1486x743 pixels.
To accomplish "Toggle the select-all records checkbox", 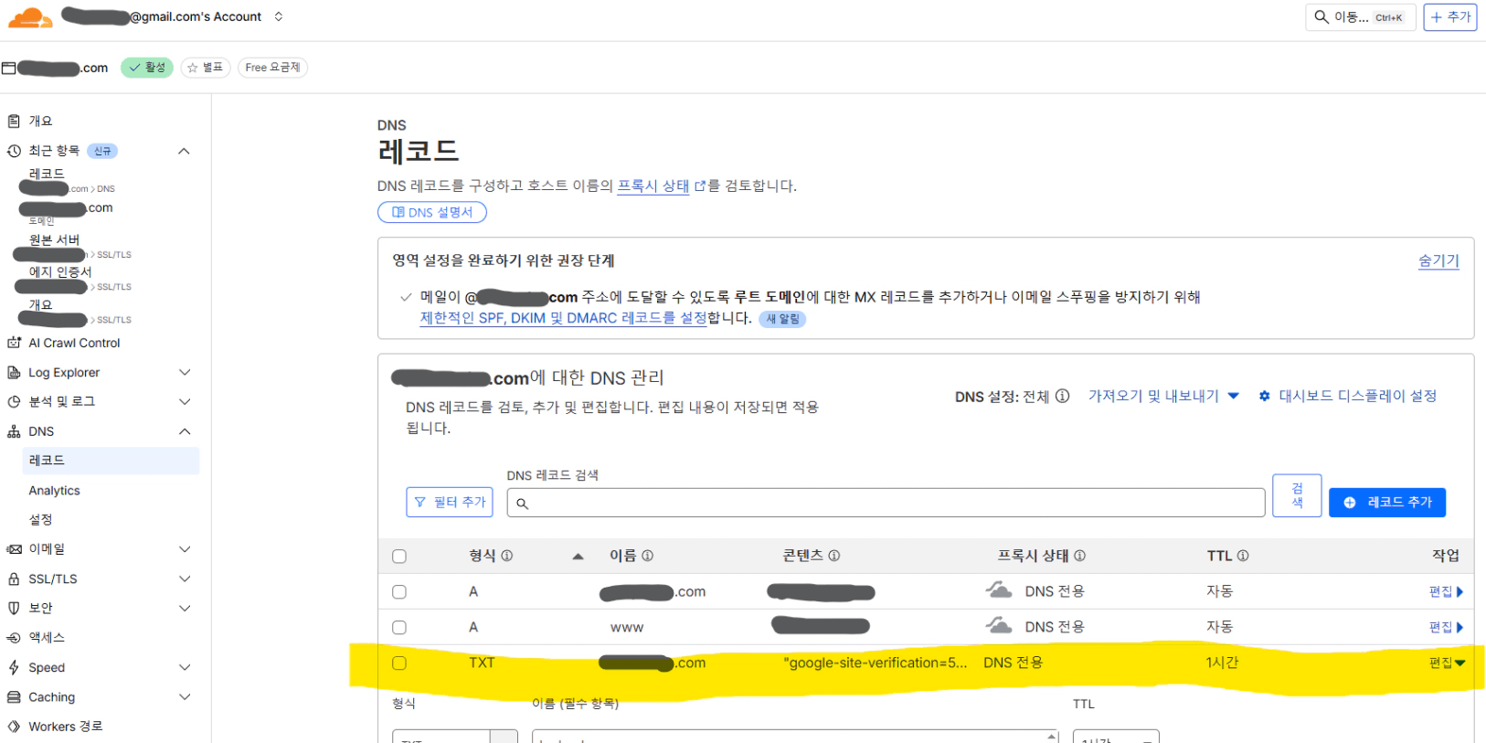I will coord(399,557).
